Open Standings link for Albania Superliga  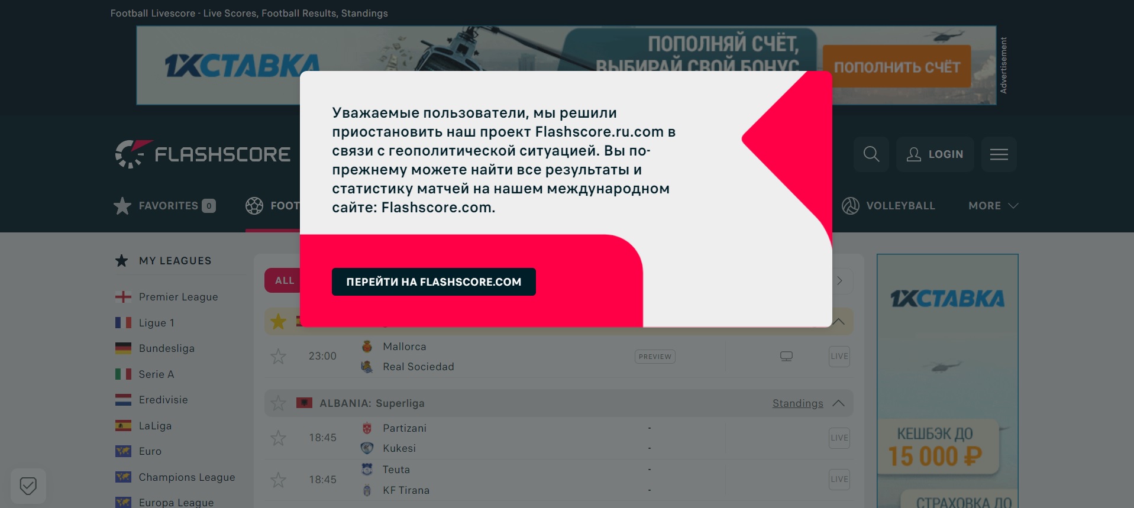797,403
